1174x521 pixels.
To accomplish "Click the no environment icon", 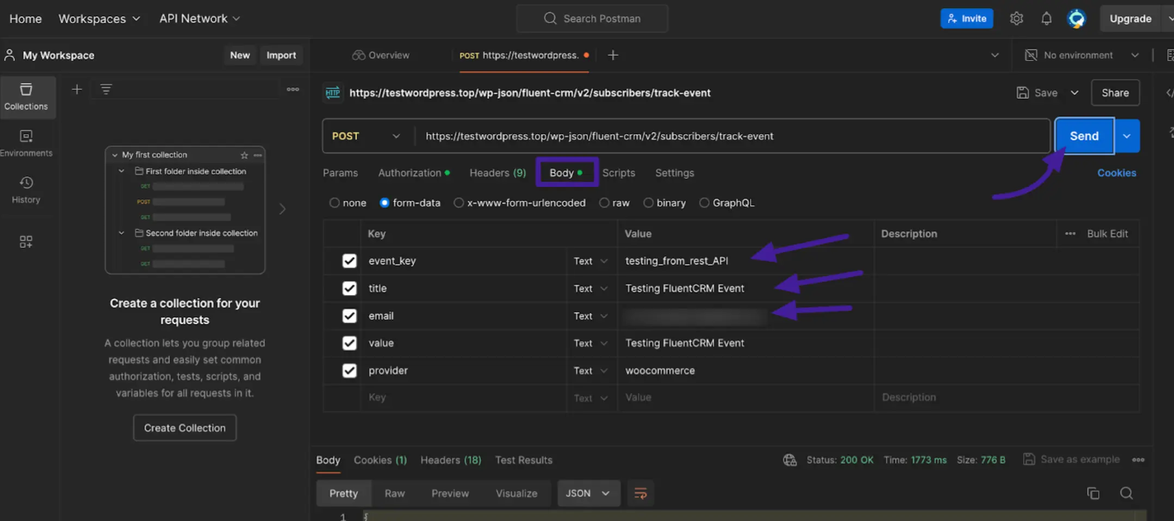I will point(1031,55).
